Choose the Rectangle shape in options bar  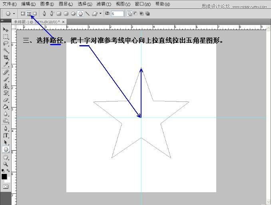point(59,14)
